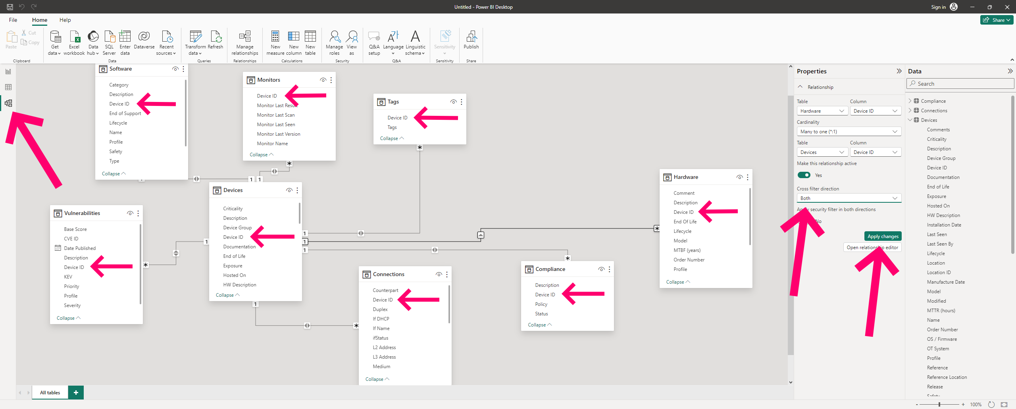Click the Share button
This screenshot has height=409, width=1016.
tap(997, 20)
